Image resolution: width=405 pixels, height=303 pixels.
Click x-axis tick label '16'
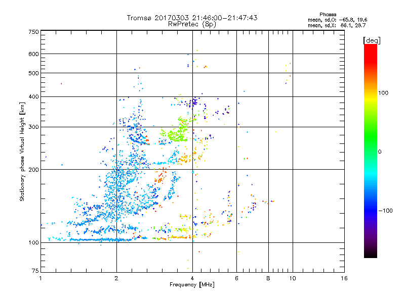click(344, 278)
